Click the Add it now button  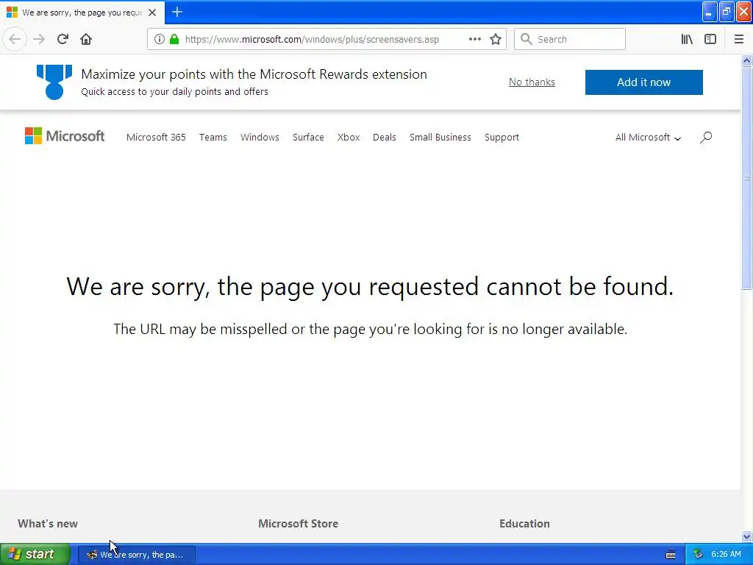coord(644,82)
